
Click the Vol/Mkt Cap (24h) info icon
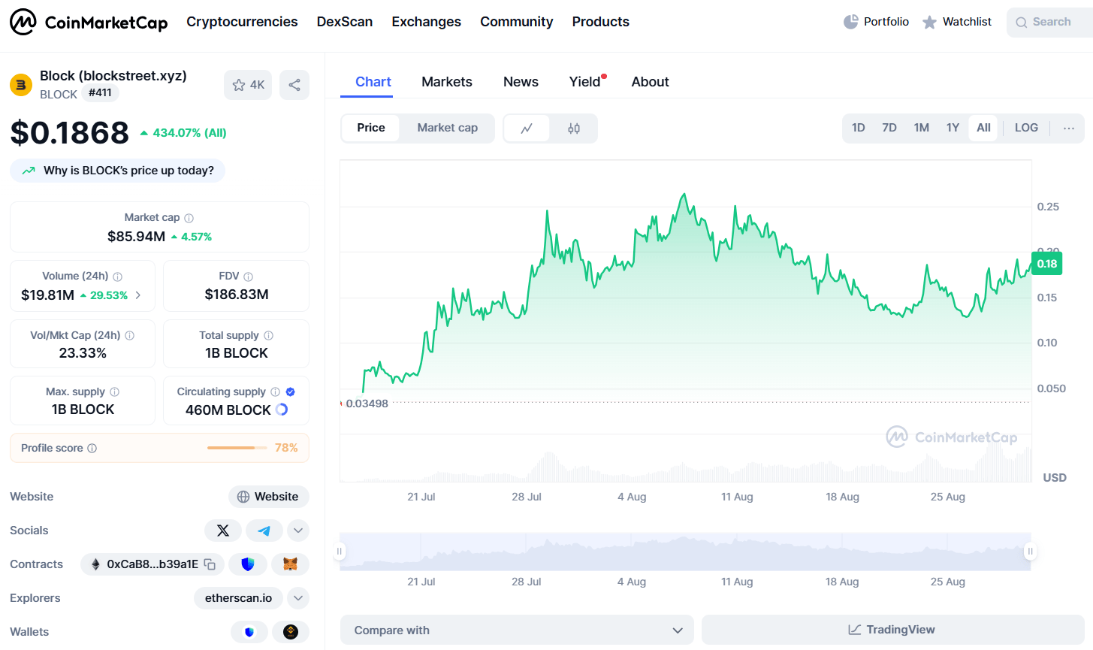(130, 336)
